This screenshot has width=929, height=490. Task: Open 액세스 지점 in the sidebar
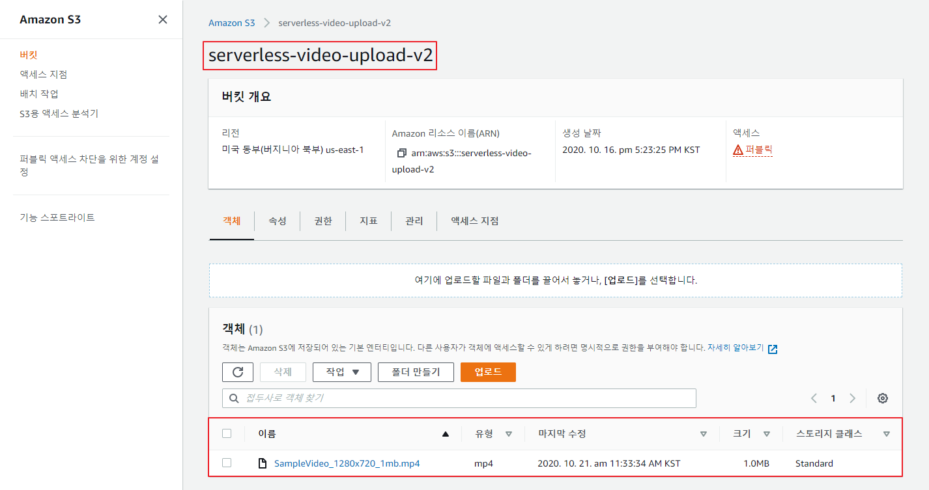[x=44, y=75]
